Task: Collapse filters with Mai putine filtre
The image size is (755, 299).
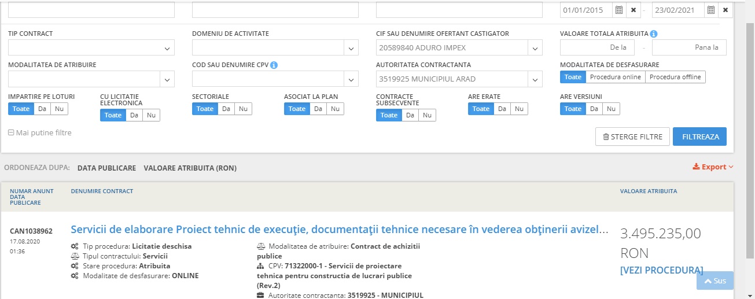Action: (40, 132)
